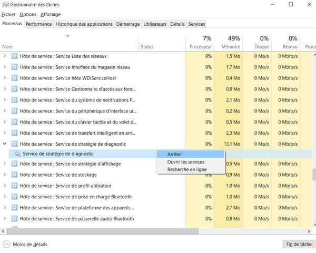Open the Fichier menu

click(x=8, y=15)
